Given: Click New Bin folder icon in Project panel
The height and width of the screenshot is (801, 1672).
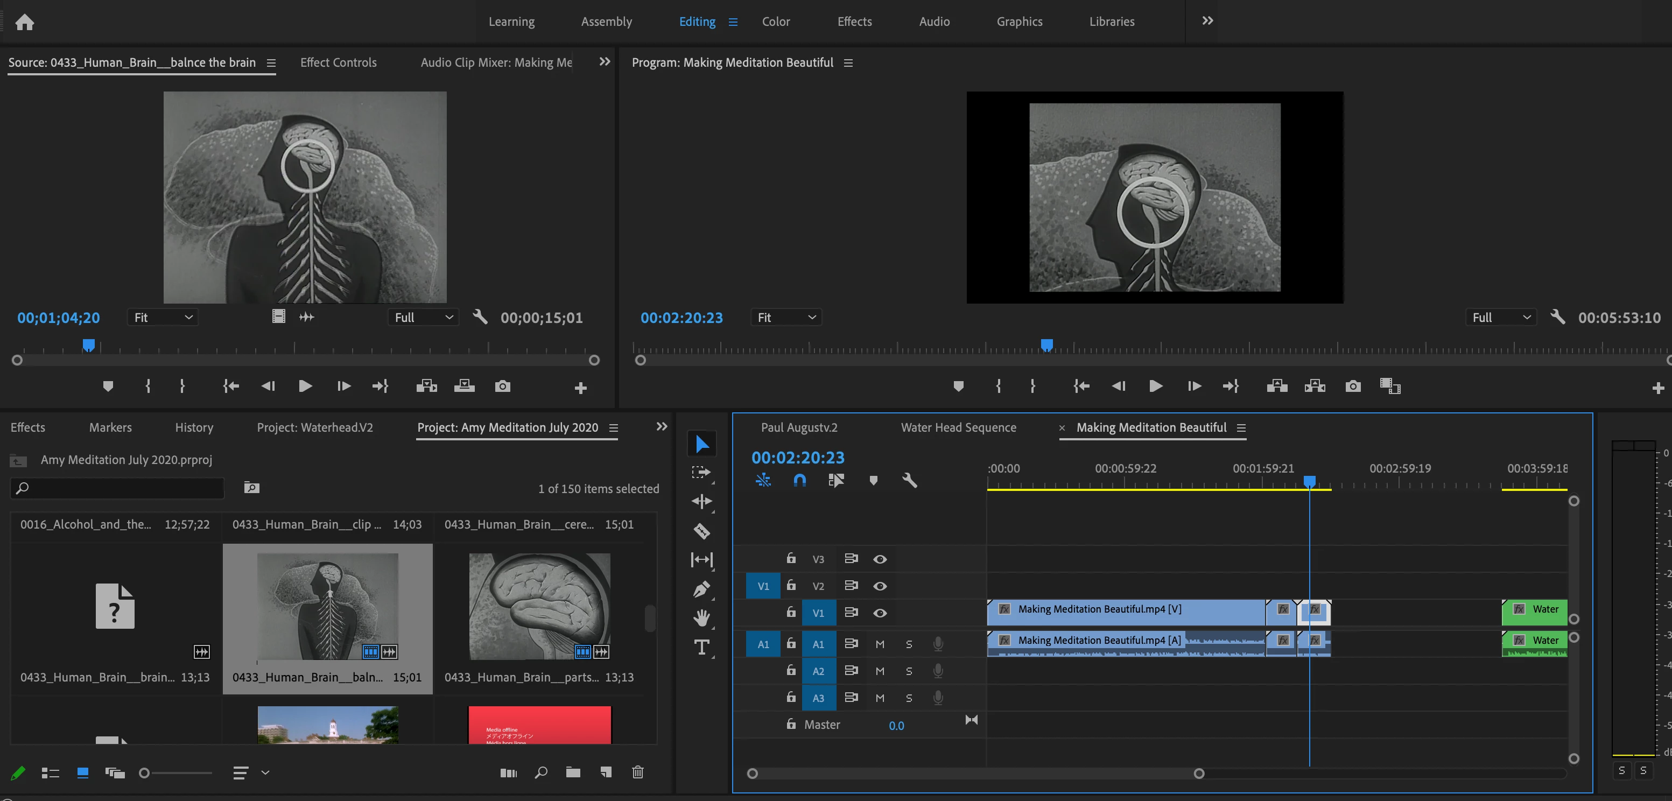Looking at the screenshot, I should (572, 772).
